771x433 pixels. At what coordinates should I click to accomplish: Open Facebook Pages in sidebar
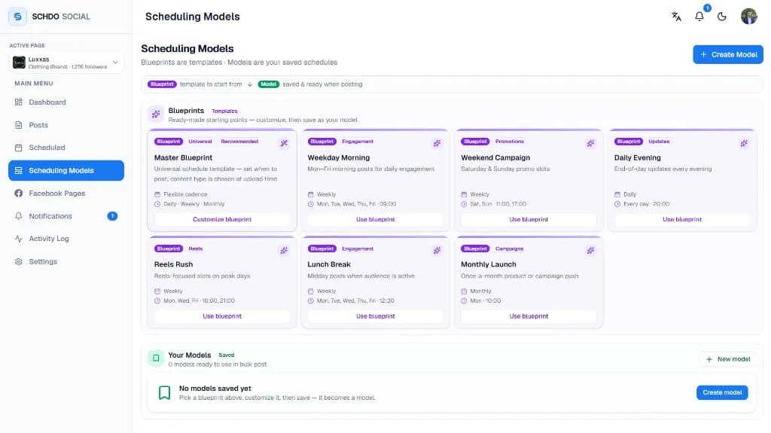(66, 194)
